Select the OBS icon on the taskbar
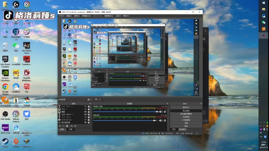 click(x=264, y=36)
